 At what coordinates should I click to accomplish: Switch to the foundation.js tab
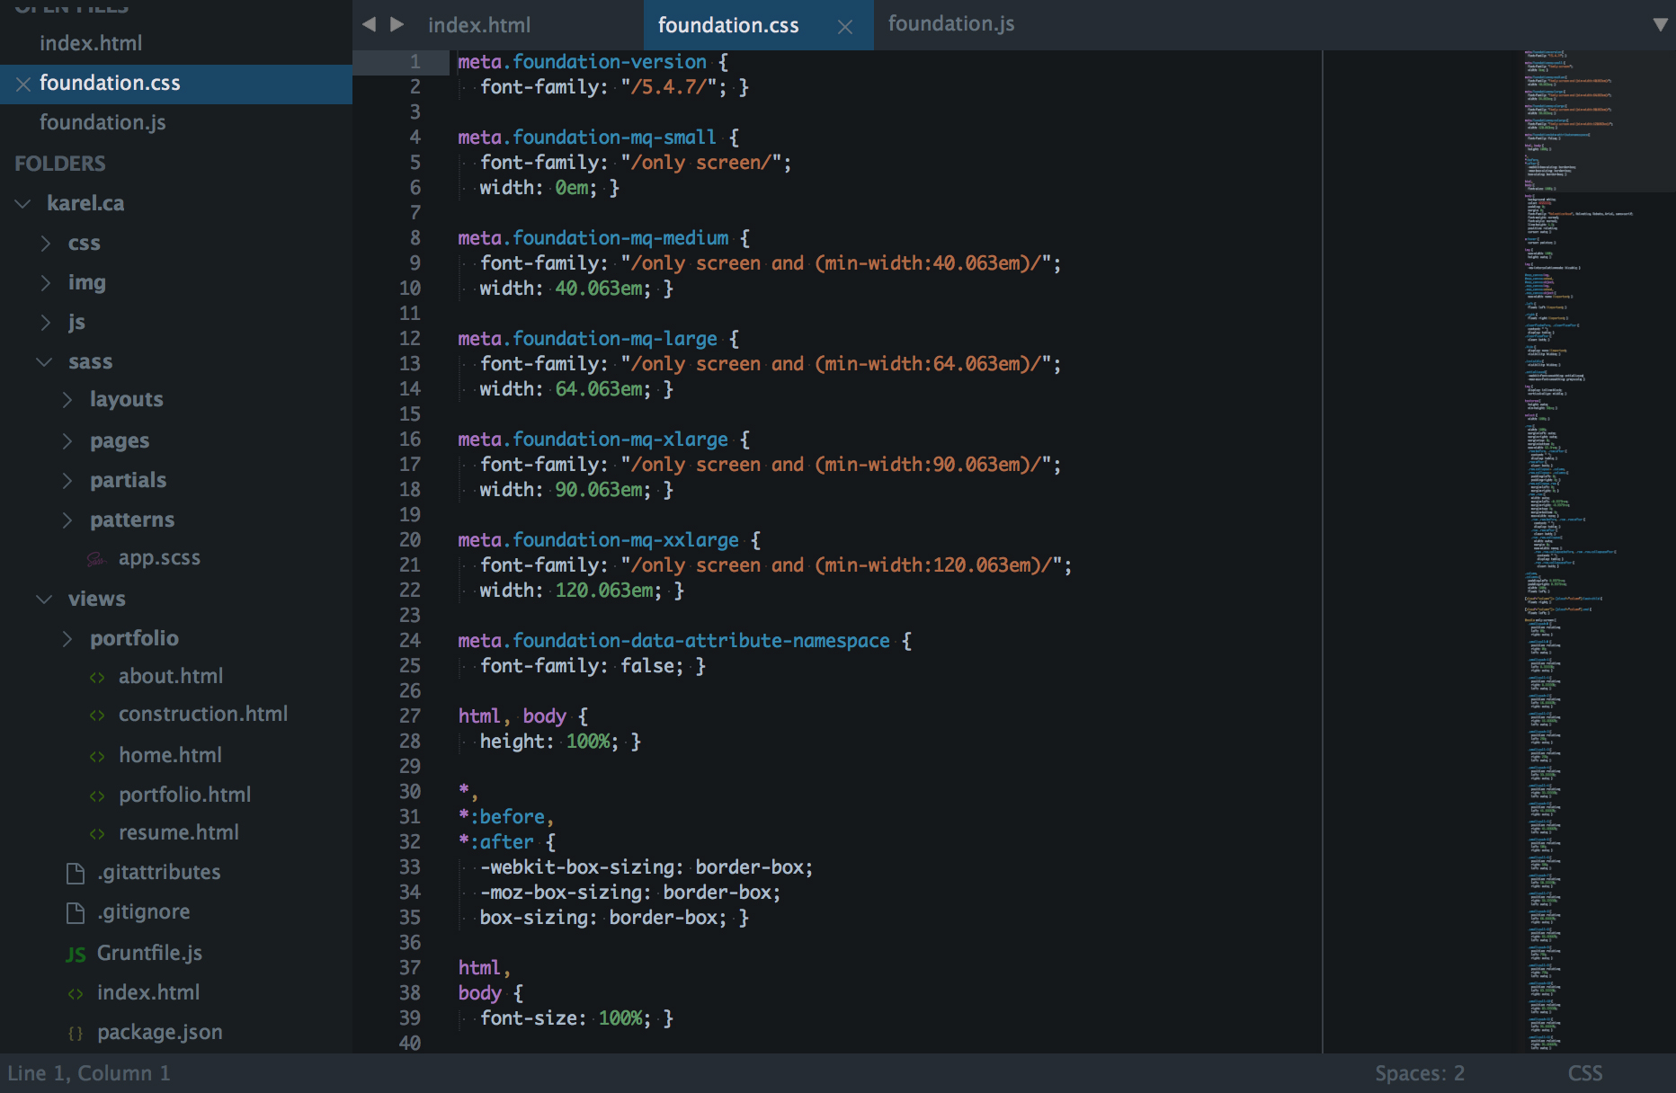coord(951,24)
